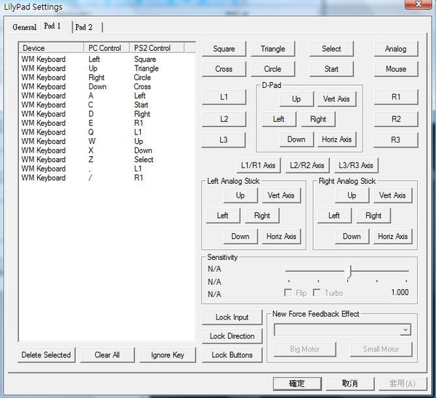Click Right Analog Stick Up button

click(x=352, y=195)
